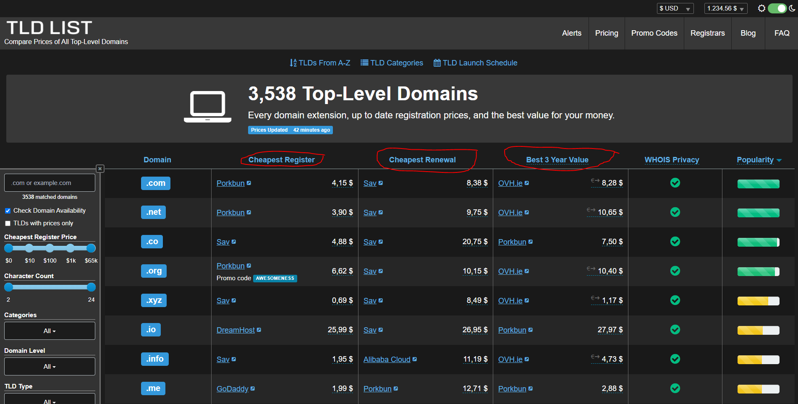
Task: Open TLD Launch Schedule link
Action: click(475, 63)
